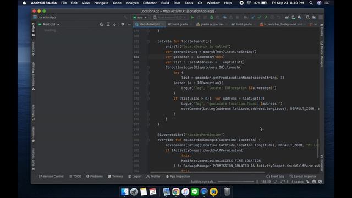Screen dimensions: 352x198
Task: Hide the Project panel with minus icon
Action: (129, 24)
